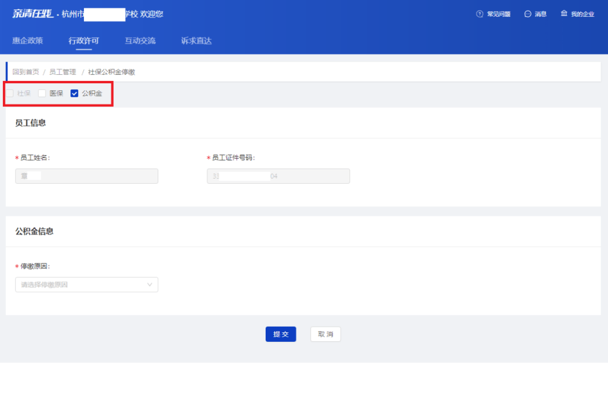Click the 社保公积金停缴 breadcrumb item
The height and width of the screenshot is (416, 608).
111,72
